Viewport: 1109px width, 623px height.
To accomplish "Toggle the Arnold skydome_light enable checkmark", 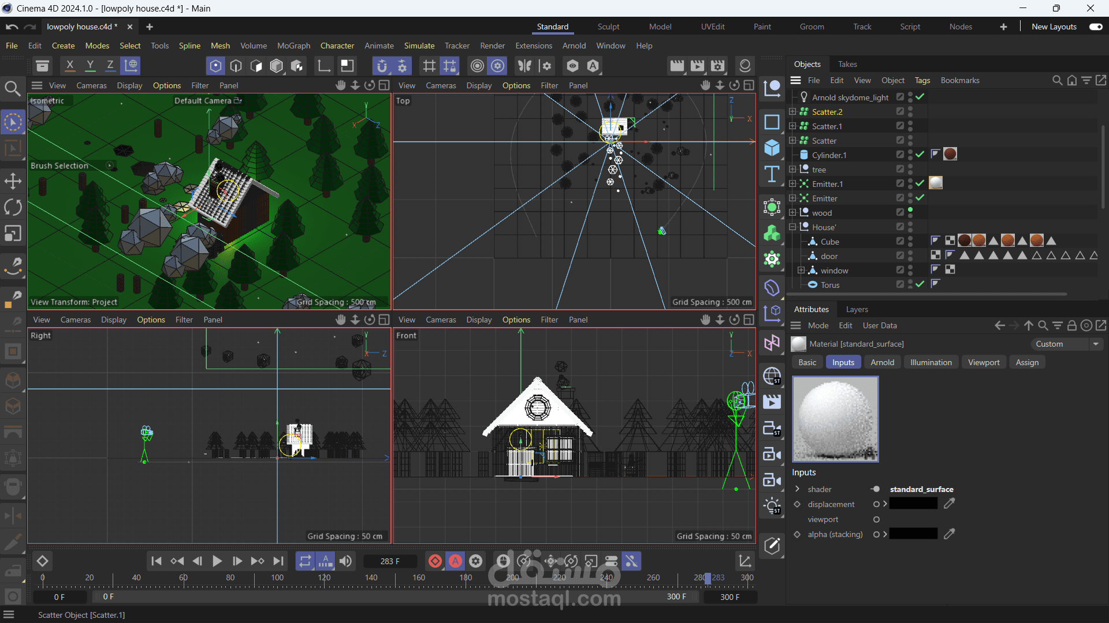I will [x=920, y=97].
